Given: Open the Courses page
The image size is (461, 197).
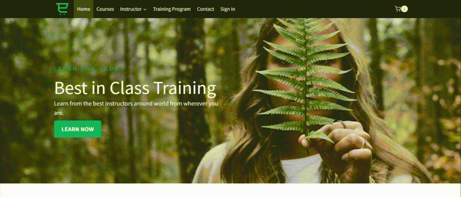Looking at the screenshot, I should pos(105,9).
